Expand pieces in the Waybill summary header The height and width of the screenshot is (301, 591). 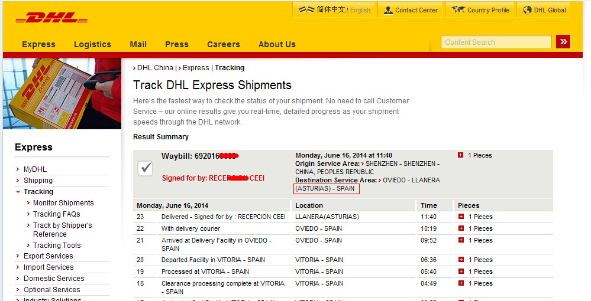tap(461, 155)
